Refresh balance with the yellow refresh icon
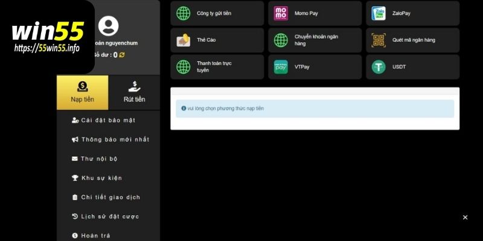Image resolution: width=483 pixels, height=241 pixels. tap(122, 55)
